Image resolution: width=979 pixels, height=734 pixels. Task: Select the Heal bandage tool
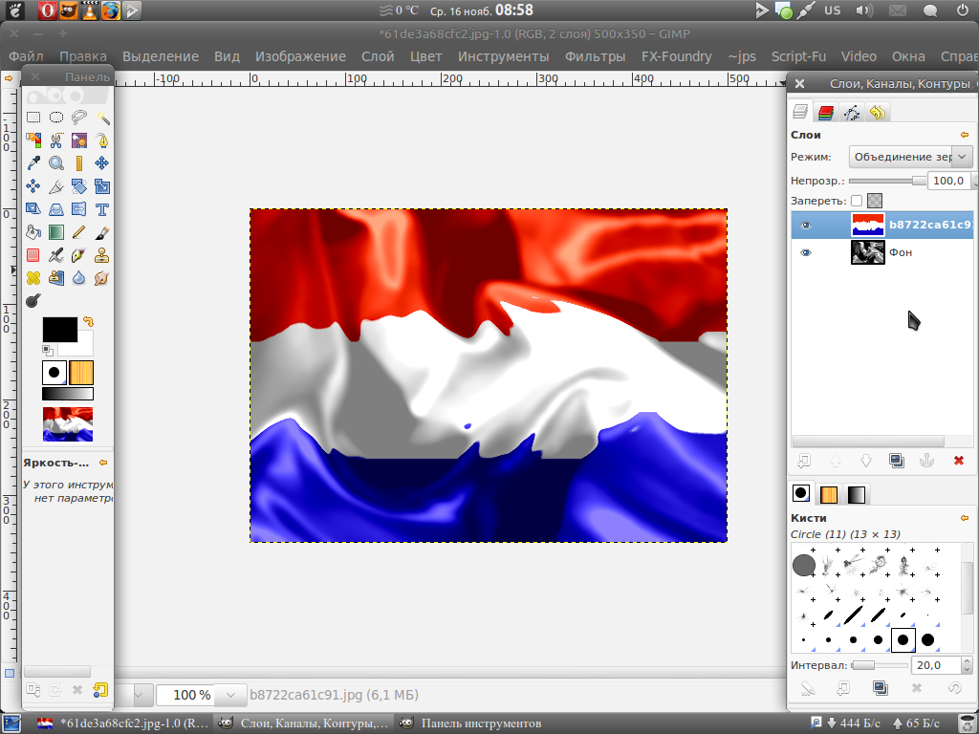[33, 278]
